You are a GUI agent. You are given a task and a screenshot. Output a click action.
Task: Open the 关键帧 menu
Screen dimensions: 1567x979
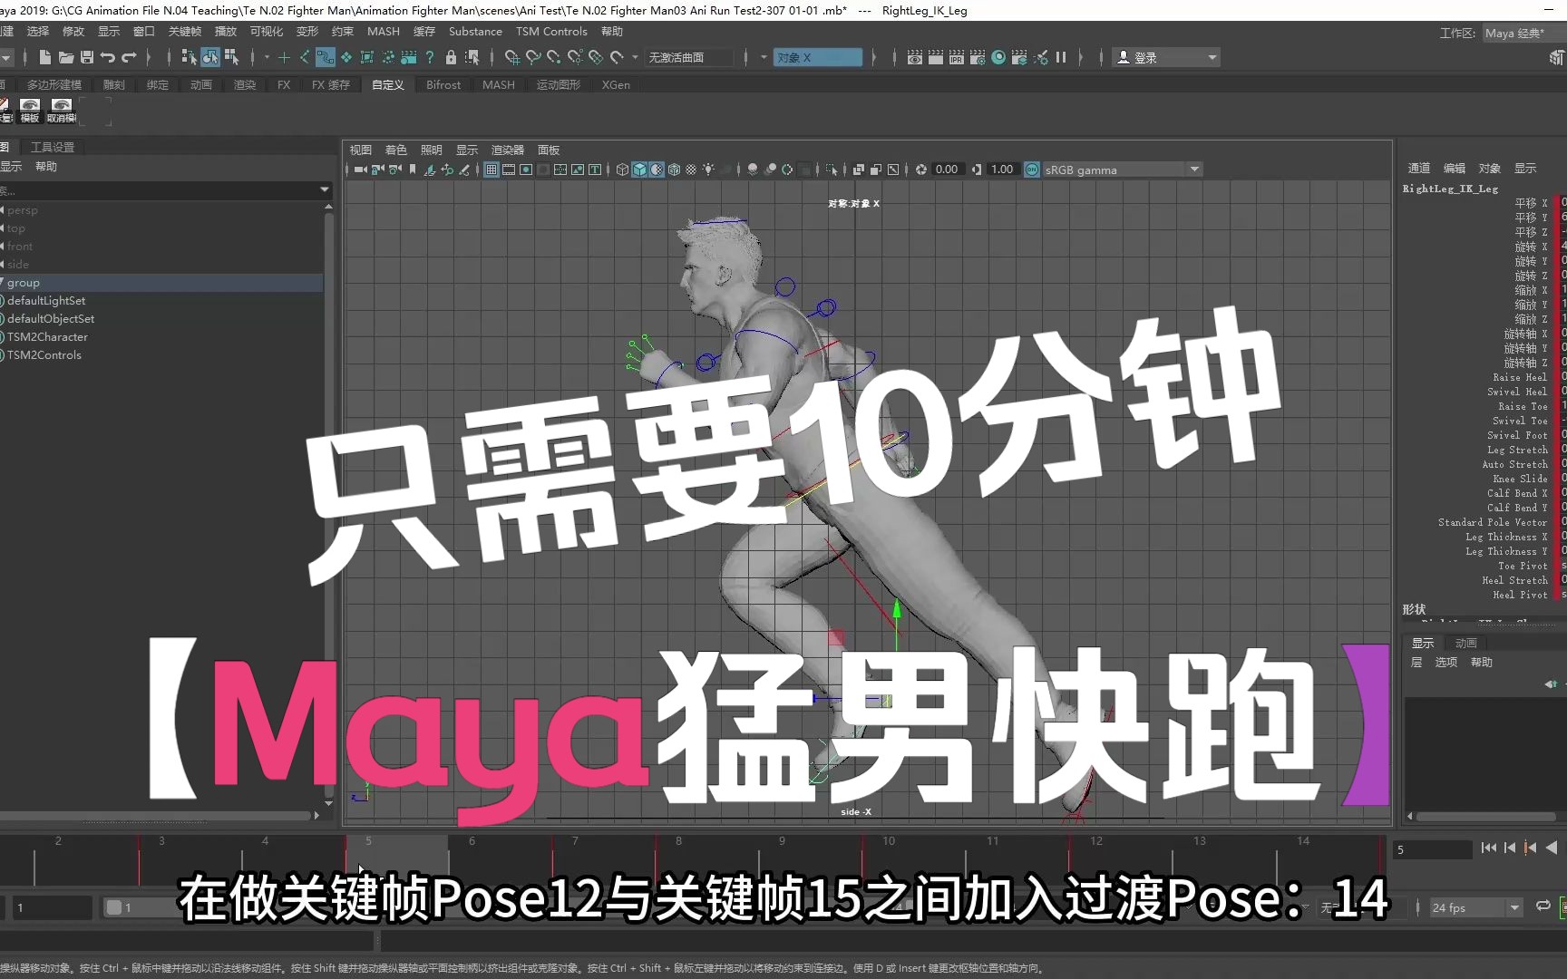pyautogui.click(x=185, y=31)
